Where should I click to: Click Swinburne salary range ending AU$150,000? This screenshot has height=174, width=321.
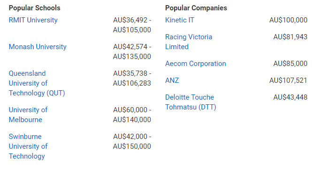(x=132, y=141)
